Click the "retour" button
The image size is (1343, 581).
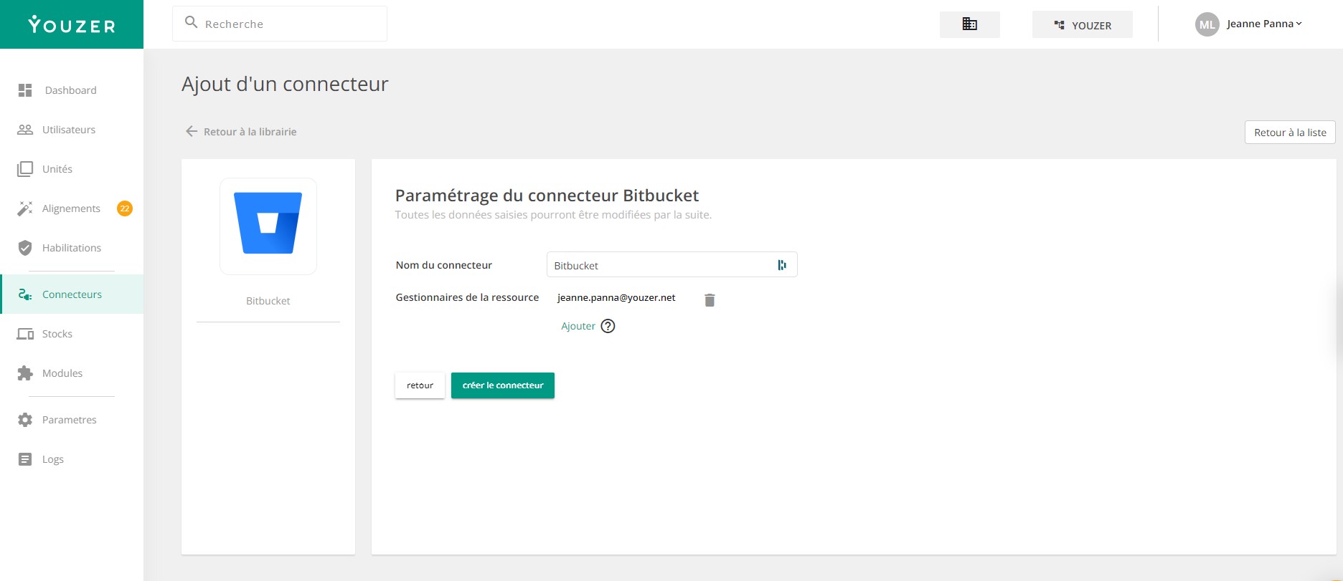tap(420, 385)
